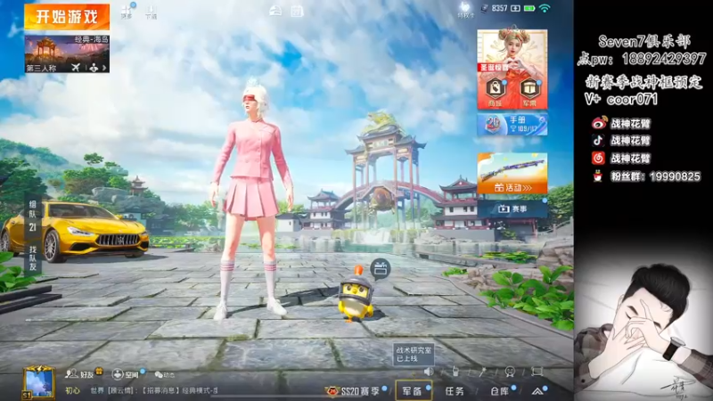Click 找队友 to find teammates
This screenshot has width=713, height=401.
click(33, 258)
